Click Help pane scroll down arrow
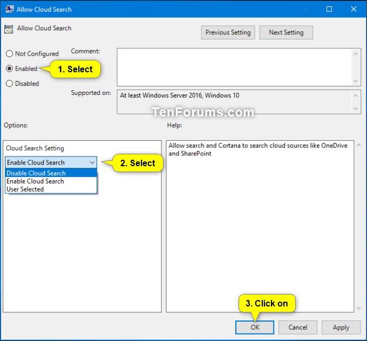Screen dimensions: 367x341 pos(359,308)
